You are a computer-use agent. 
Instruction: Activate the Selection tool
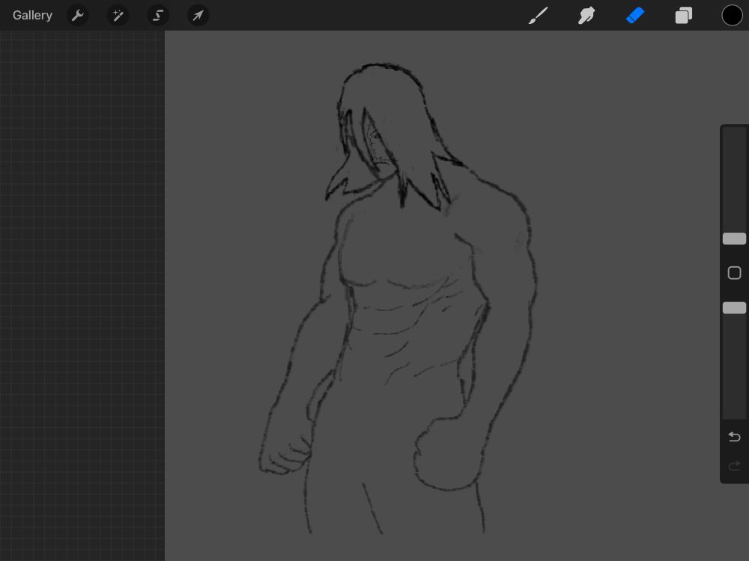(158, 15)
